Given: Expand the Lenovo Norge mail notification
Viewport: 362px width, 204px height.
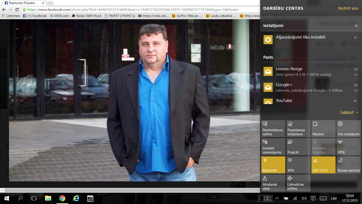Looking at the screenshot, I should coord(356,75).
